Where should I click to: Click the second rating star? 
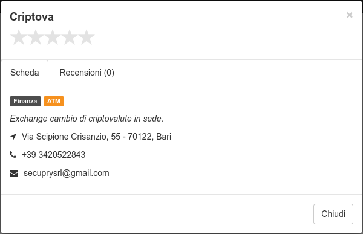tap(36, 37)
